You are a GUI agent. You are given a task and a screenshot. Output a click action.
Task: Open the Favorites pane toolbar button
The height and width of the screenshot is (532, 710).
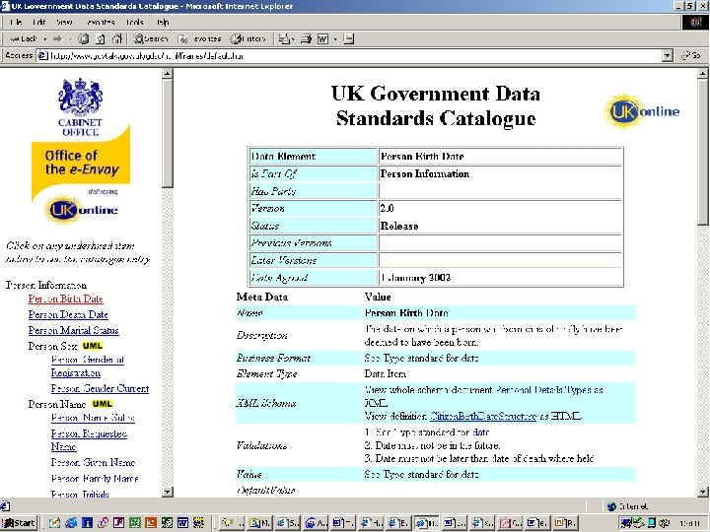point(199,38)
